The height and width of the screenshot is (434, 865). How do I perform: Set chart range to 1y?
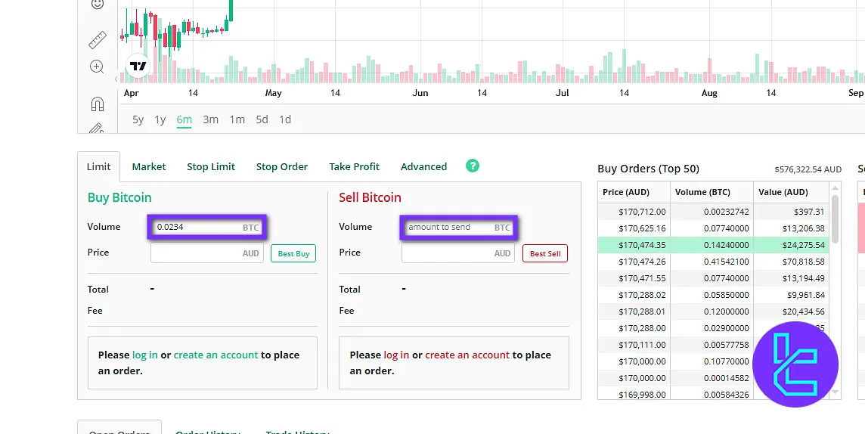pyautogui.click(x=160, y=119)
